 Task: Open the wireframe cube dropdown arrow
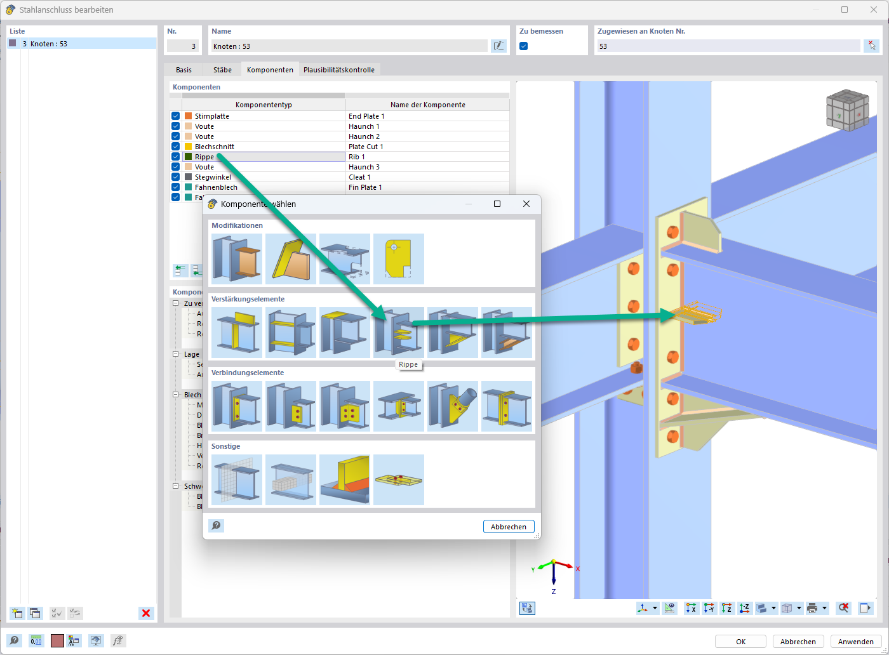tap(799, 608)
